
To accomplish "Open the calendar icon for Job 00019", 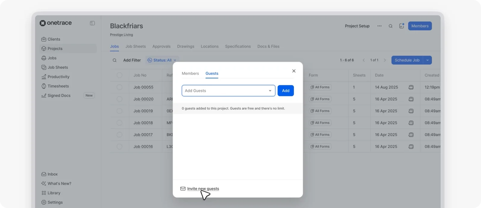I will click(411, 111).
